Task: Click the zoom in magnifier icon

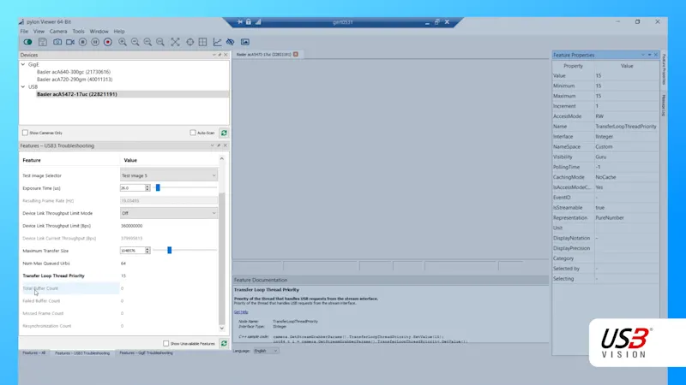Action: (x=123, y=42)
